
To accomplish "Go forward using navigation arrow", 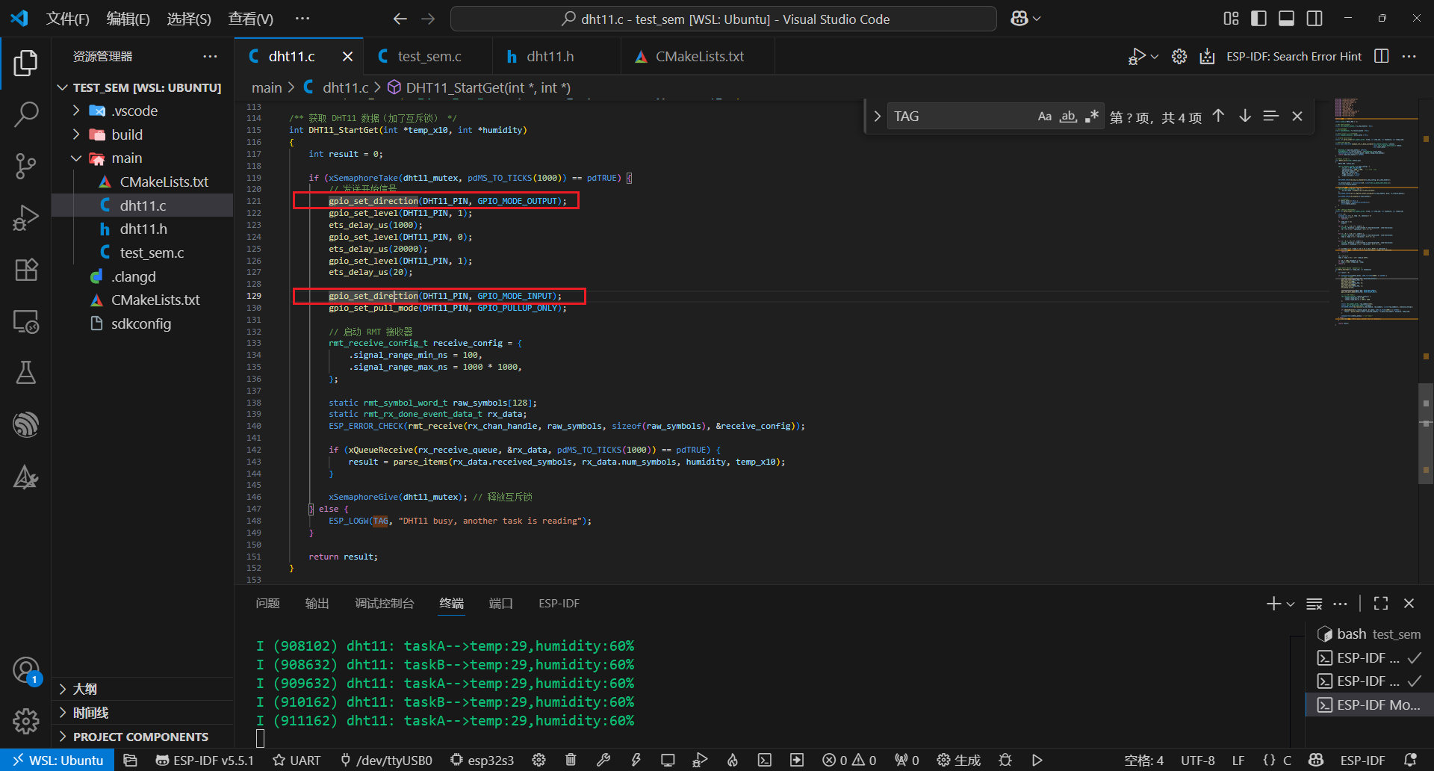I will pyautogui.click(x=428, y=19).
